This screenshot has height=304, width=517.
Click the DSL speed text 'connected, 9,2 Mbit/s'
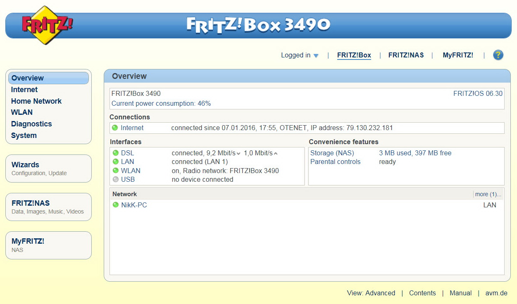pyautogui.click(x=204, y=153)
